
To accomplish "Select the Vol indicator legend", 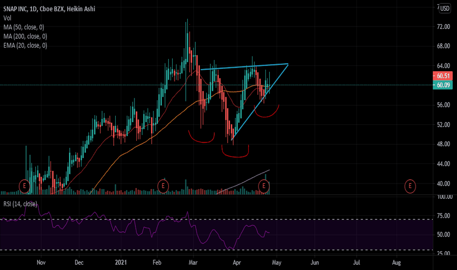I will pos(7,18).
